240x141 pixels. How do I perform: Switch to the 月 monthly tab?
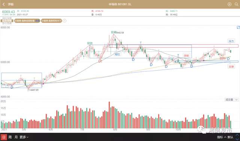[16, 137]
